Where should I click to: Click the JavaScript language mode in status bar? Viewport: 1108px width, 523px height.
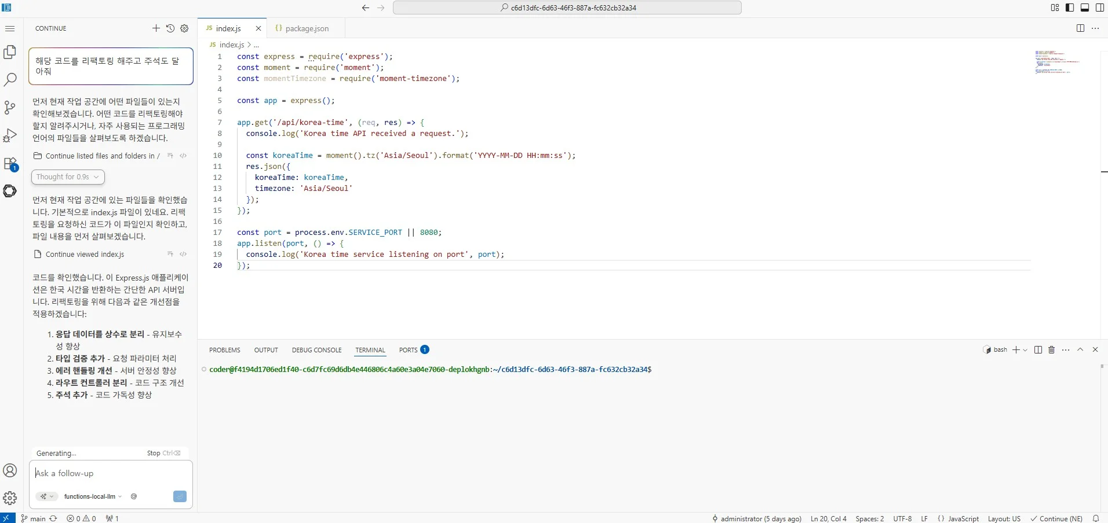[x=963, y=518]
